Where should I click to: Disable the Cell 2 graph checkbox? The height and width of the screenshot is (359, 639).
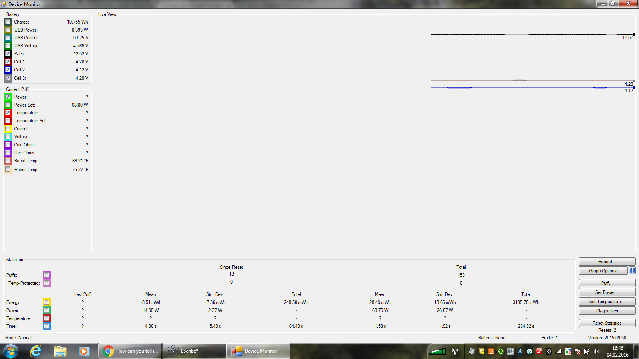click(8, 70)
